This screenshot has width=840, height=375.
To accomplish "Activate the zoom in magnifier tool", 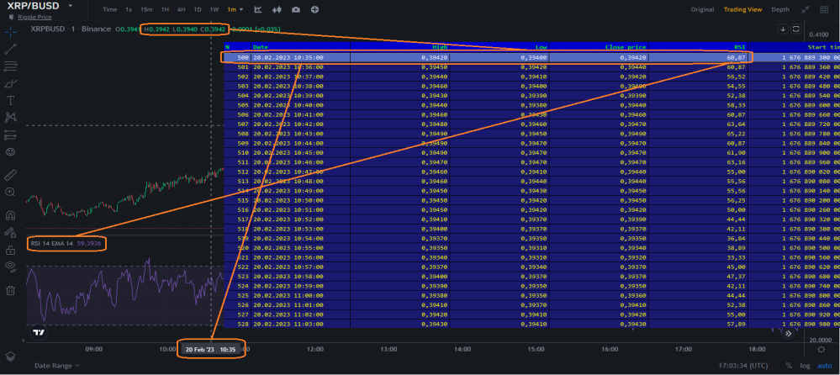I will [10, 193].
